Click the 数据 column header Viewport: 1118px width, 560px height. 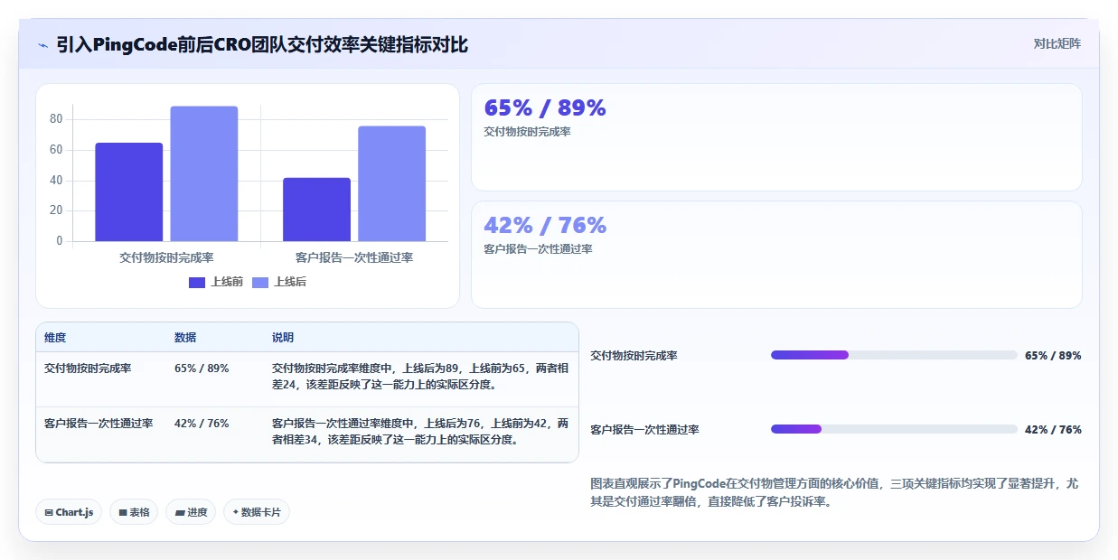point(185,338)
